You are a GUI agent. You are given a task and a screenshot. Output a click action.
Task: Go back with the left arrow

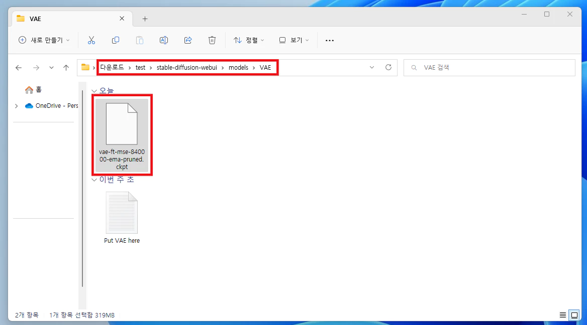pos(18,68)
